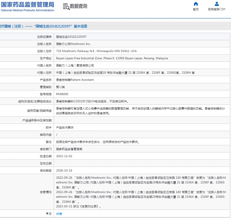
Task: Click the 注册人名称 row label
Action: [44, 44]
